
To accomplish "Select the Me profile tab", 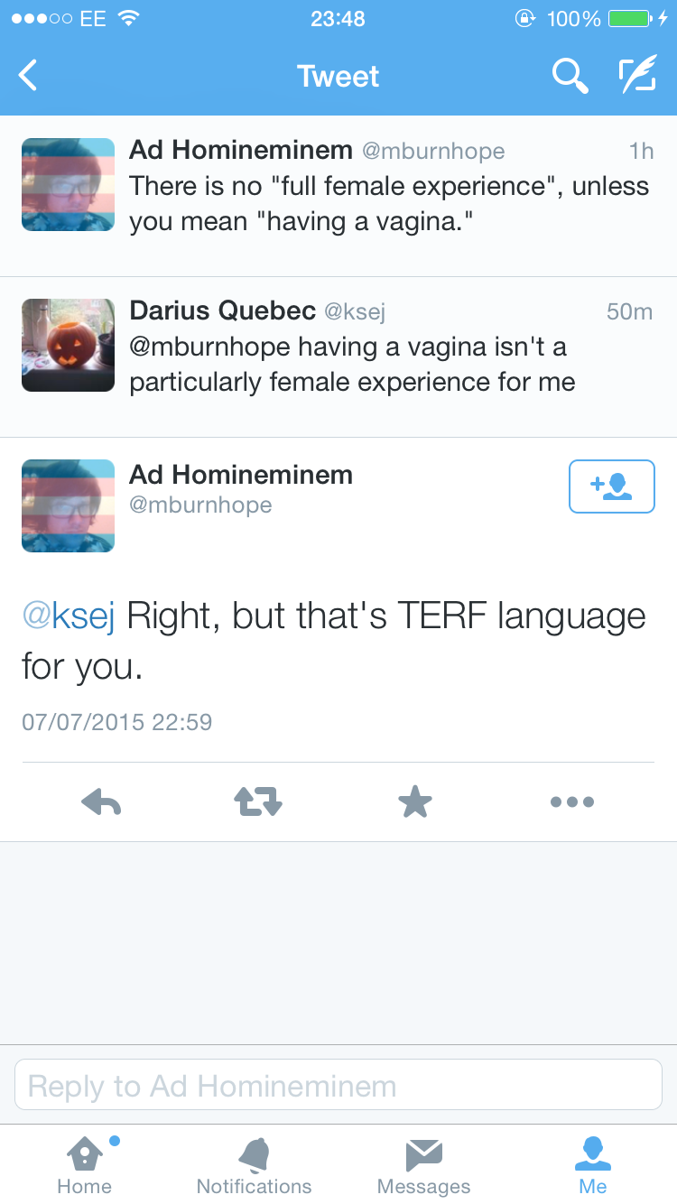I will (593, 1164).
